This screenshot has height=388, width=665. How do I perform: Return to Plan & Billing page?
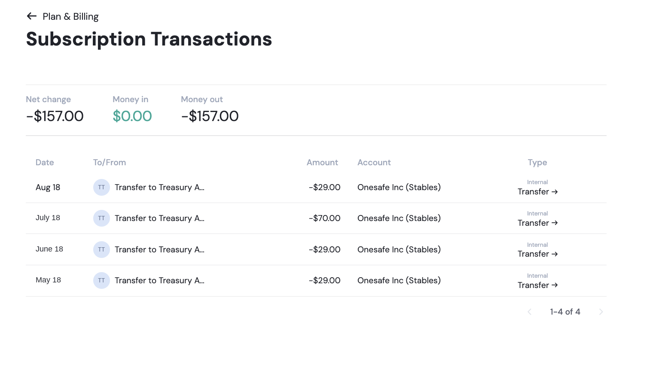tap(70, 16)
